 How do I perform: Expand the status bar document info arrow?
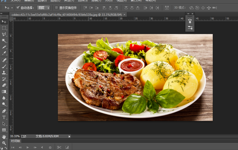[x=69, y=136]
